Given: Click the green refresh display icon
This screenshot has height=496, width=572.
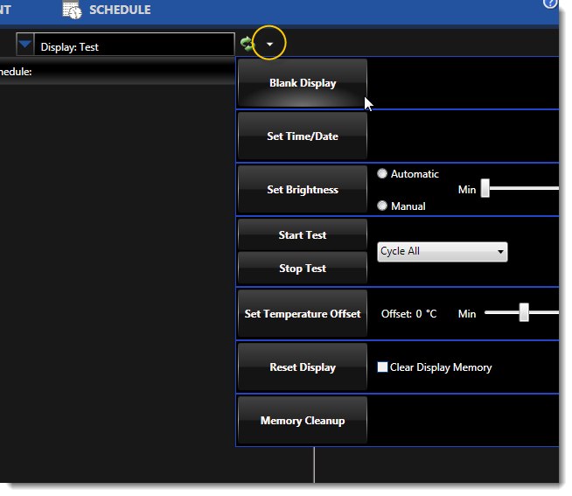Looking at the screenshot, I should point(246,43).
